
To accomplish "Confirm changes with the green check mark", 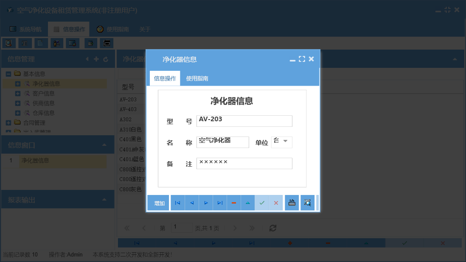I will pos(262,203).
